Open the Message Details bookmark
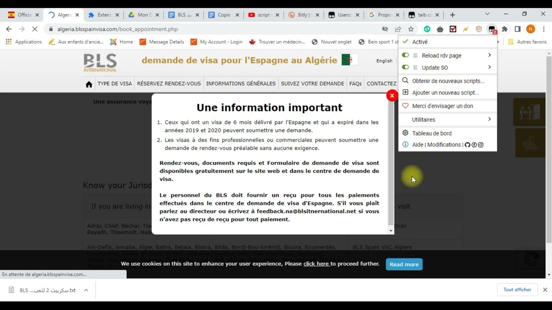This screenshot has width=552, height=310. tap(162, 42)
